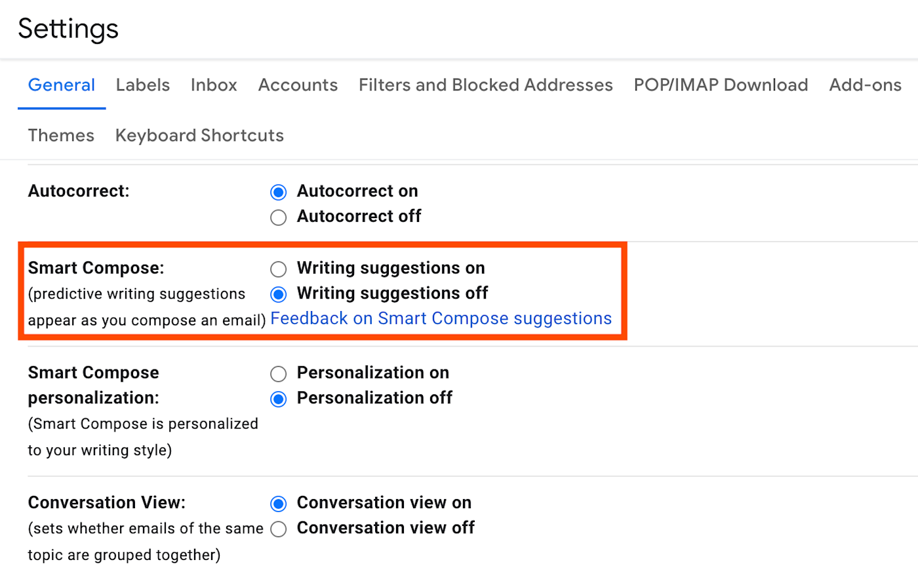Image resolution: width=918 pixels, height=579 pixels.
Task: Switch to the Labels tab
Action: point(142,85)
